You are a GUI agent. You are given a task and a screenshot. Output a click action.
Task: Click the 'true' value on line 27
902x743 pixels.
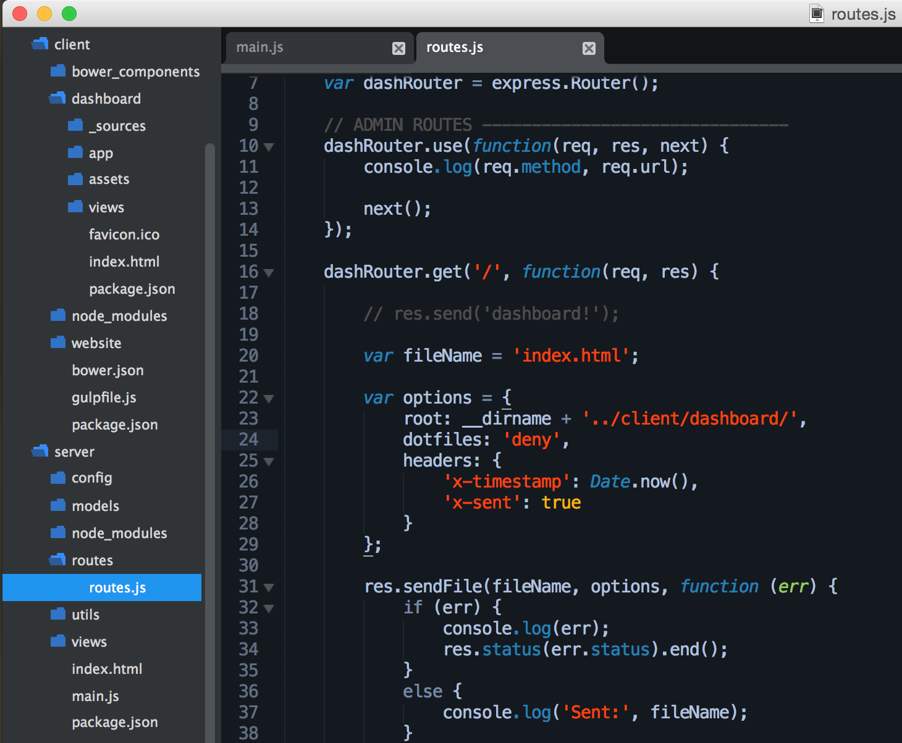point(561,502)
